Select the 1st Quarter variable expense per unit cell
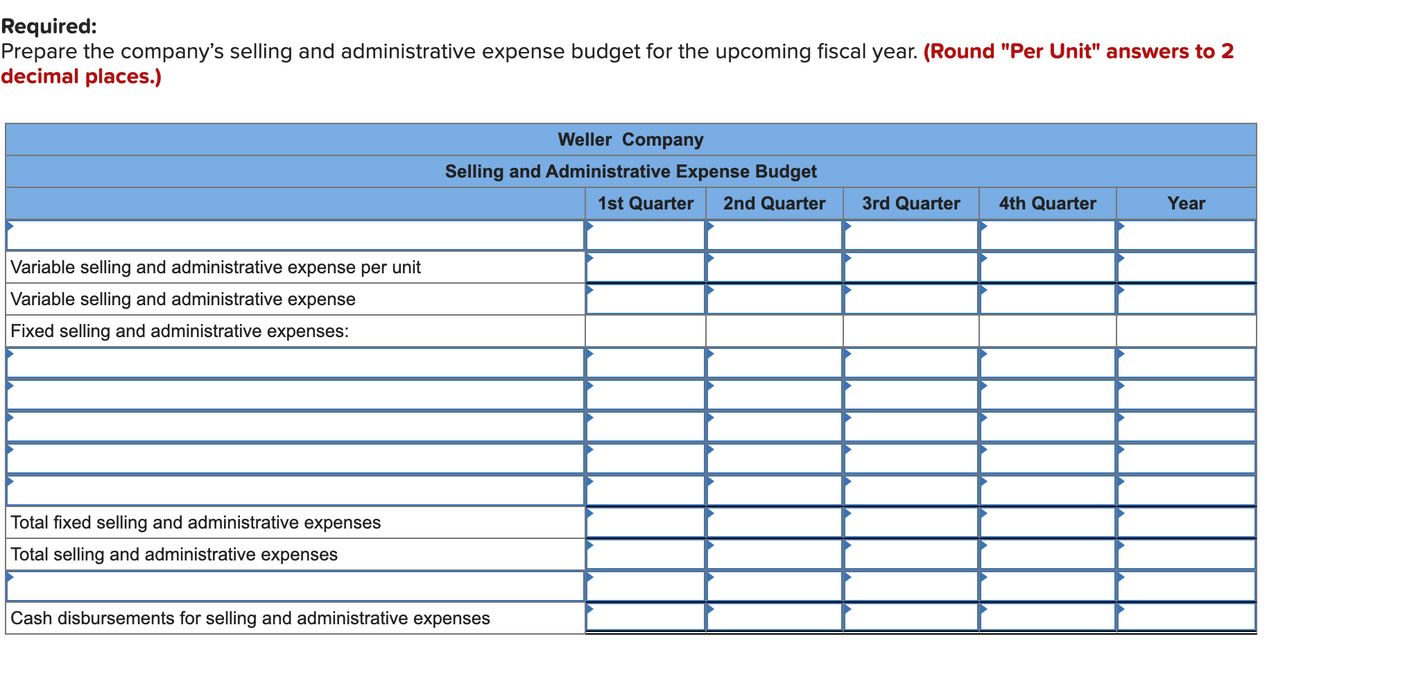This screenshot has width=1405, height=686. click(x=646, y=267)
